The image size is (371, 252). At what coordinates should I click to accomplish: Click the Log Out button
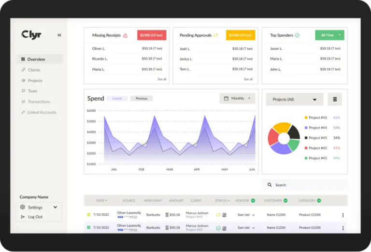(35, 217)
